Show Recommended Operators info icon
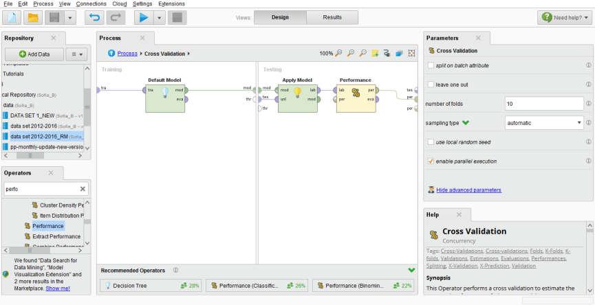The image size is (595, 305). (x=175, y=270)
